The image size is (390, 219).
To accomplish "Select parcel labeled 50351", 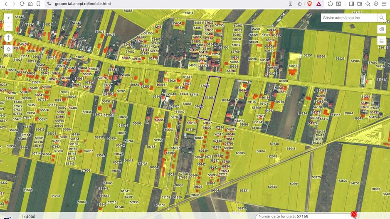I will [x=308, y=55].
